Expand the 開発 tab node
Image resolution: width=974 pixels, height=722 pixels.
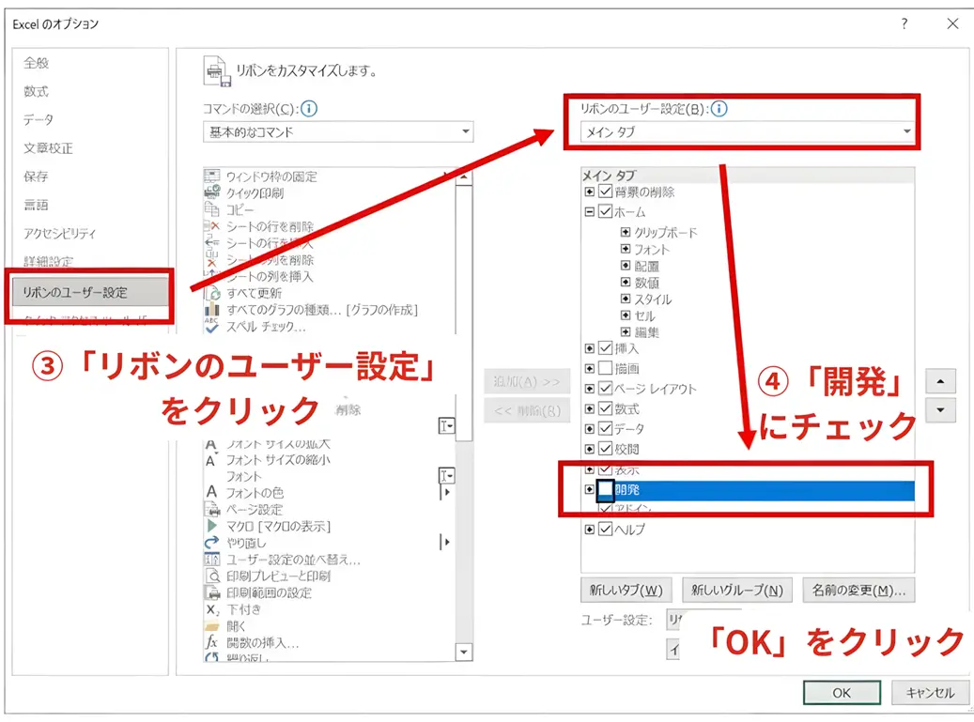click(x=590, y=489)
